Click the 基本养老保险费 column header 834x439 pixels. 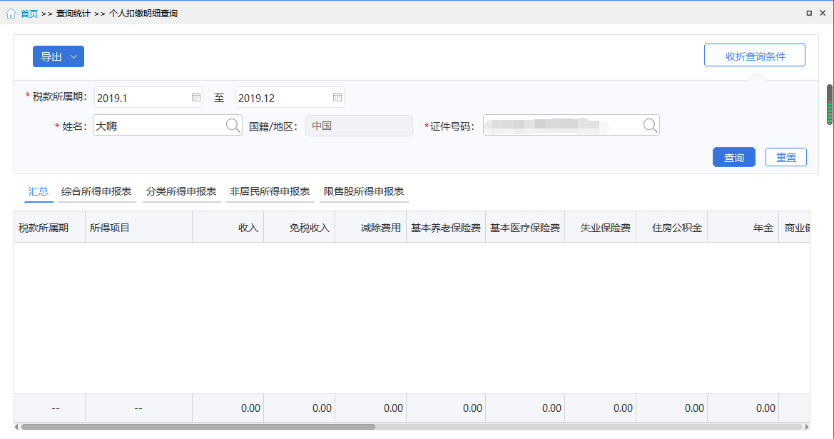pos(446,228)
